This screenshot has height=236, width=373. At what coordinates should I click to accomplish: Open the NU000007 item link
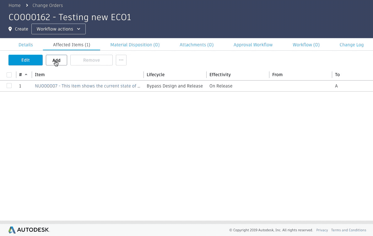pyautogui.click(x=88, y=86)
